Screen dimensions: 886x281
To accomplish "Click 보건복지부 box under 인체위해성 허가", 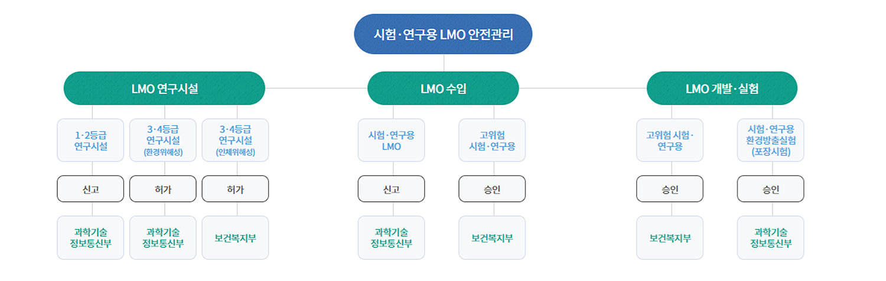I will [235, 238].
